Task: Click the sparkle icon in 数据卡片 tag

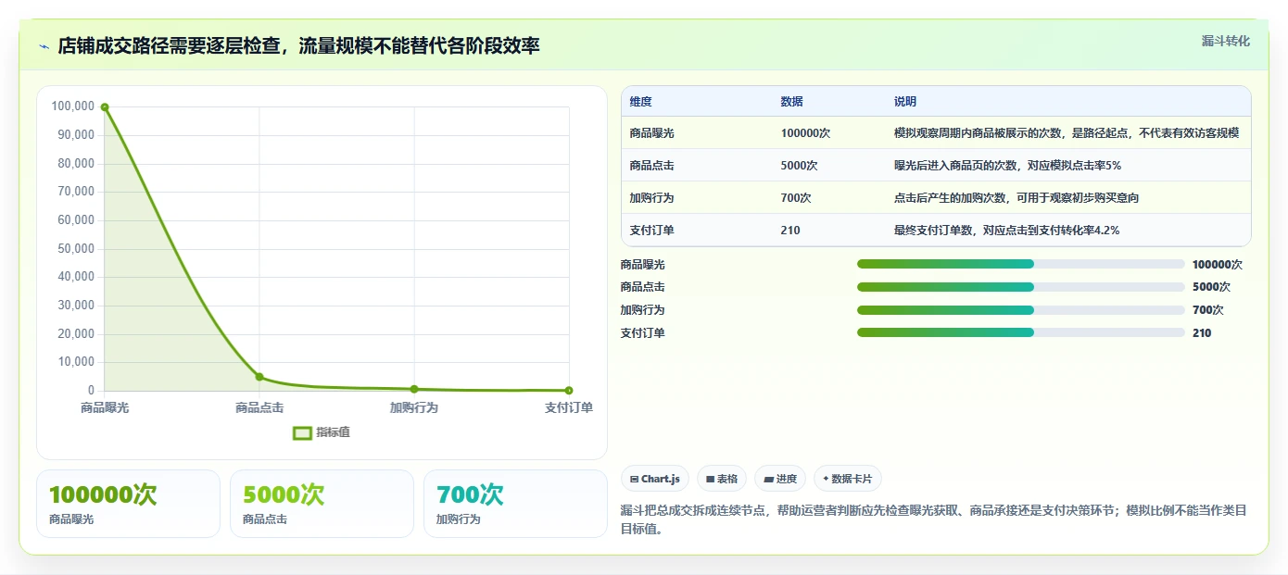Action: tap(826, 479)
